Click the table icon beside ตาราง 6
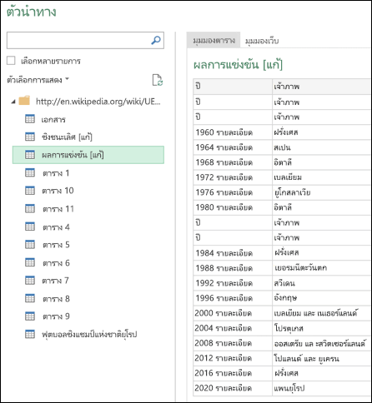 coord(30,262)
